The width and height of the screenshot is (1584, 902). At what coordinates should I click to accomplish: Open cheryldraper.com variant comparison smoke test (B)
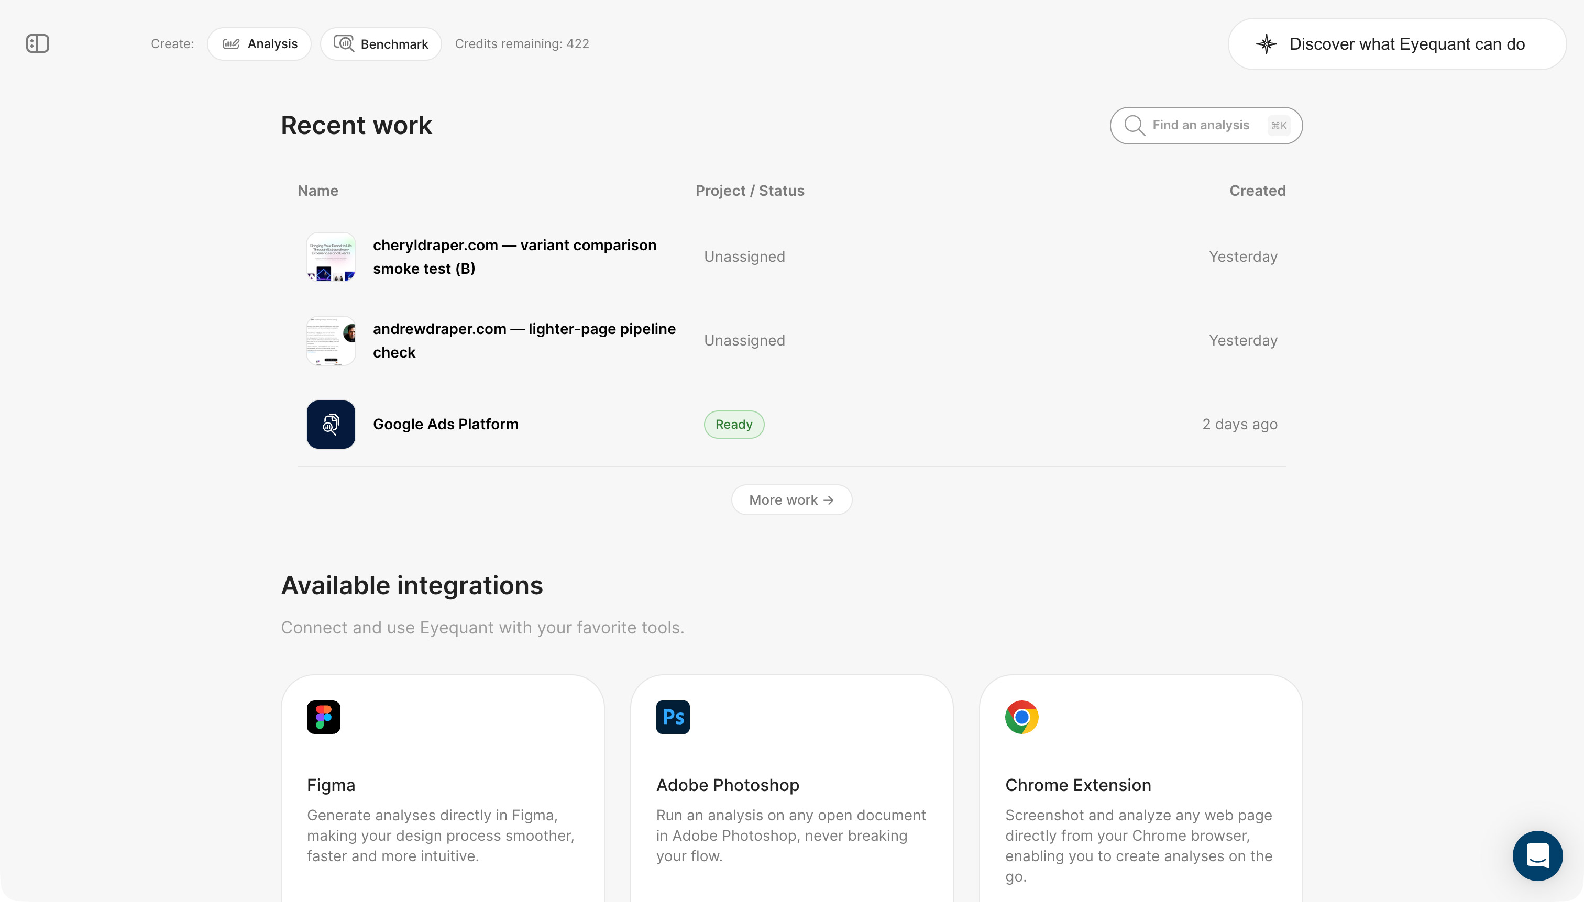tap(514, 257)
